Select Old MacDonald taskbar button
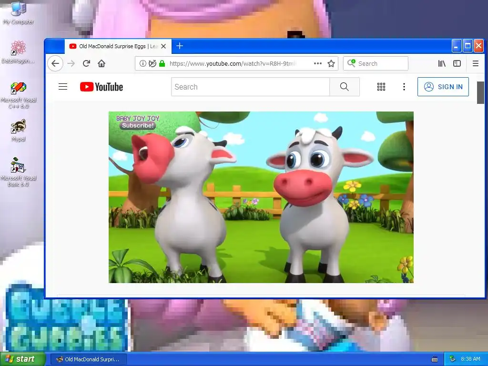 (x=89, y=359)
